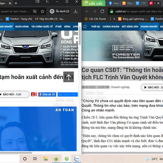Click article date 28-03-2022 - 14:09 PM
This screenshot has height=163, width=163.
pyautogui.click(x=95, y=87)
